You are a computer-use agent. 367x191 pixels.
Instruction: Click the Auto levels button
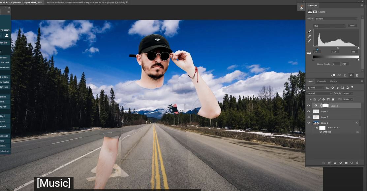(x=352, y=26)
